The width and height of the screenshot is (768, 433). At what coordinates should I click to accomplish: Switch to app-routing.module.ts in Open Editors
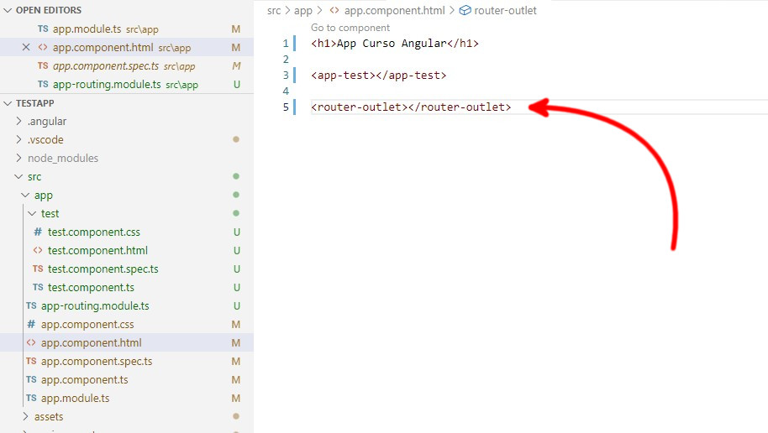click(107, 85)
